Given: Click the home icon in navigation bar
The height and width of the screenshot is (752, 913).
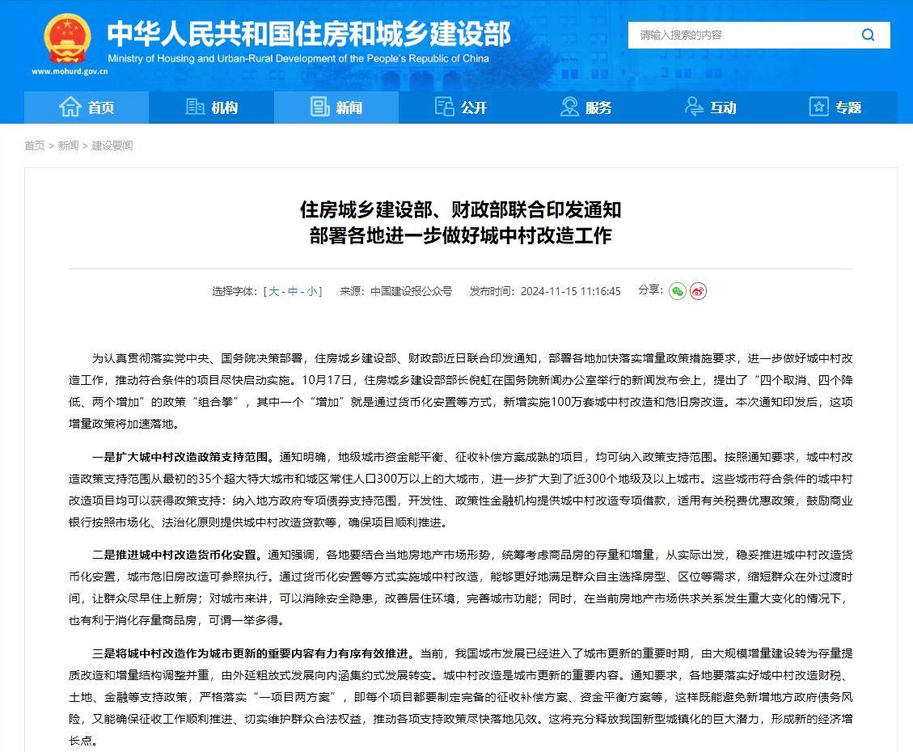Looking at the screenshot, I should click(x=70, y=107).
